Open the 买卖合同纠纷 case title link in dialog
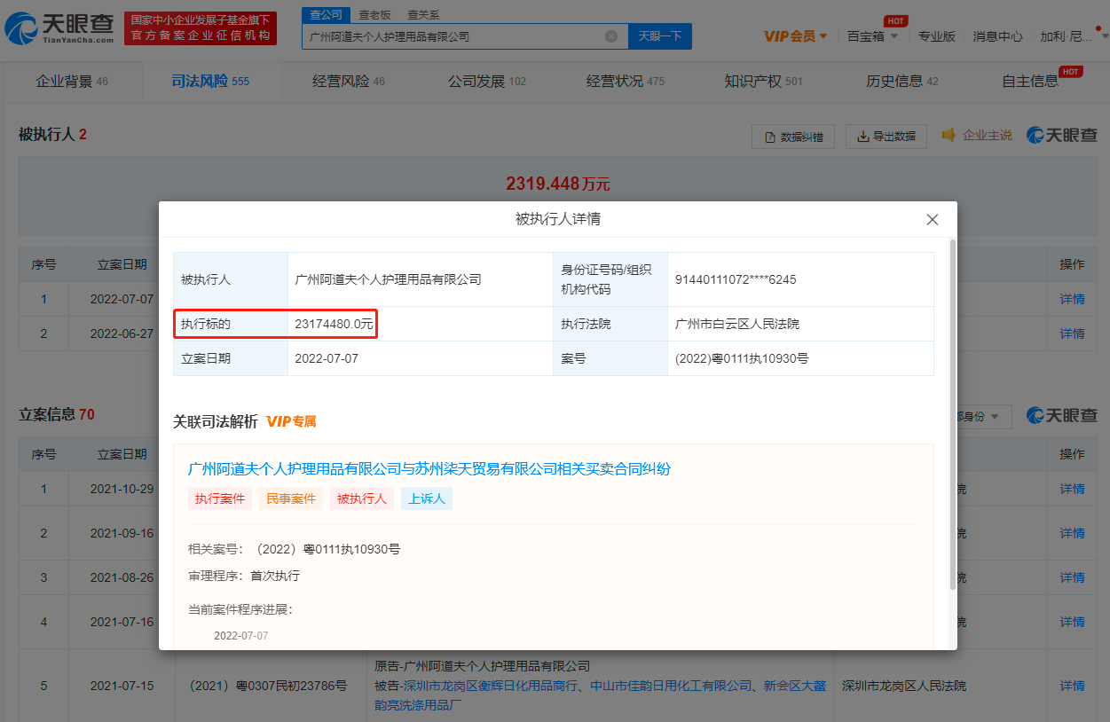This screenshot has height=722, width=1110. click(x=429, y=468)
